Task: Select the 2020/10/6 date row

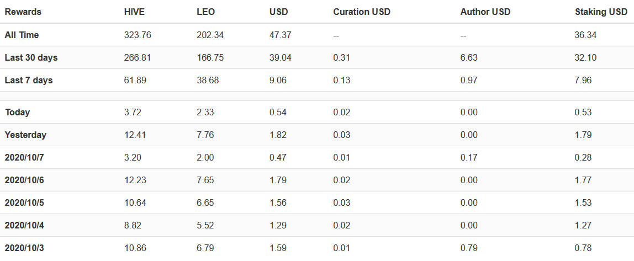Action: coord(317,180)
